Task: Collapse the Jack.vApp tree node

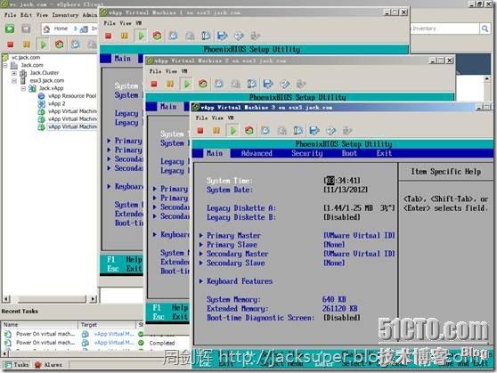Action: [x=23, y=89]
